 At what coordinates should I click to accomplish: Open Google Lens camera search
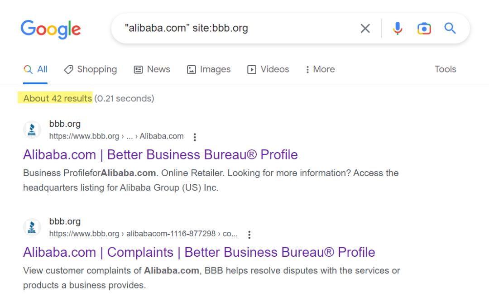click(x=424, y=29)
